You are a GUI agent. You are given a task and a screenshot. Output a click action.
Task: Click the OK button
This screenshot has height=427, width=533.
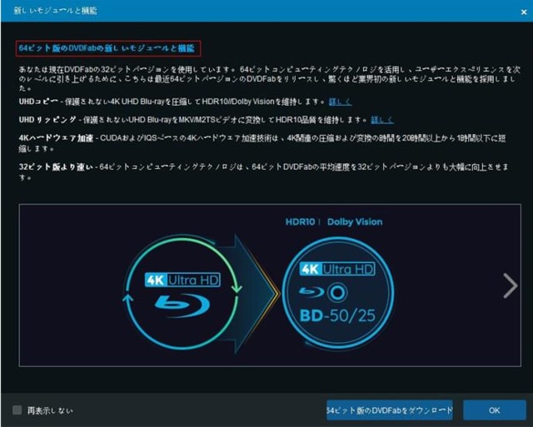click(x=494, y=410)
